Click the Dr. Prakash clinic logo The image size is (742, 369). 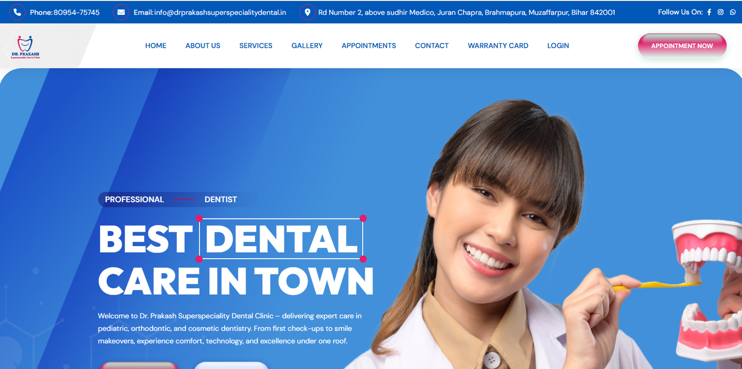[x=26, y=47]
